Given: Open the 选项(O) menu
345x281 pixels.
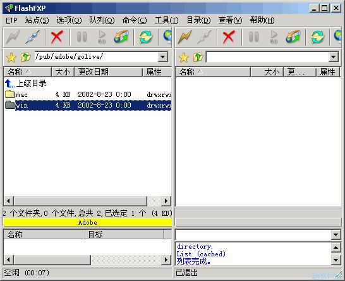Looking at the screenshot, I should pos(69,20).
